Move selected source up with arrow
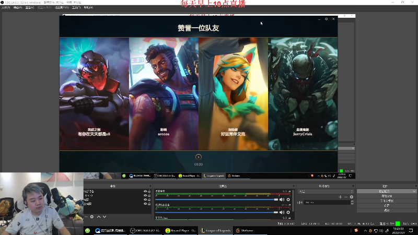 pos(99,217)
